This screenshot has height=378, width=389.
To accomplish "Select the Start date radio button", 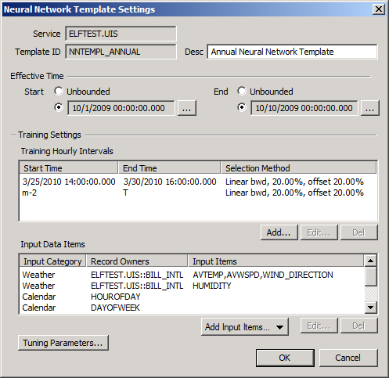I will coord(59,107).
